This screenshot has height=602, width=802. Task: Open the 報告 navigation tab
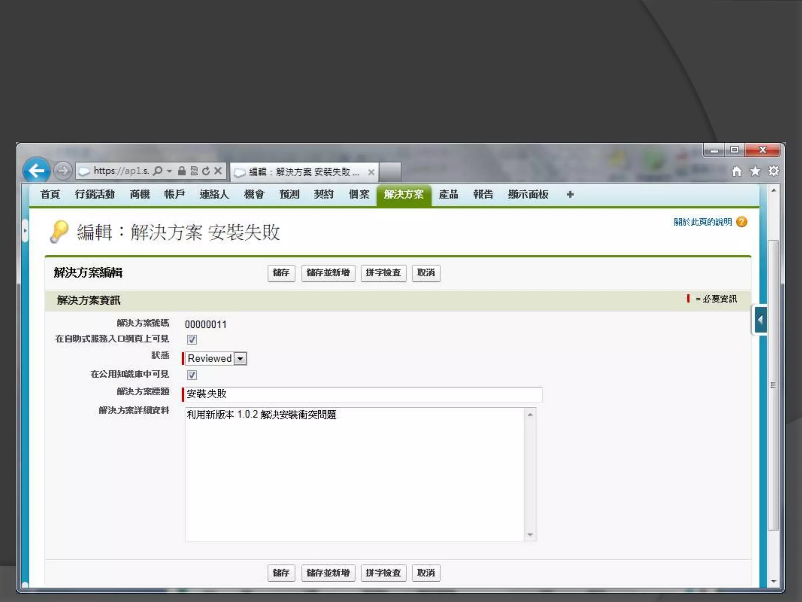[483, 194]
